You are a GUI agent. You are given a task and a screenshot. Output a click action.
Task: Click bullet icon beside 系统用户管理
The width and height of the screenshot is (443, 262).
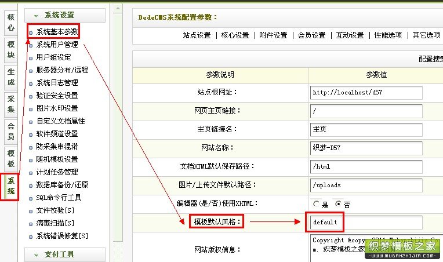[x=31, y=45]
